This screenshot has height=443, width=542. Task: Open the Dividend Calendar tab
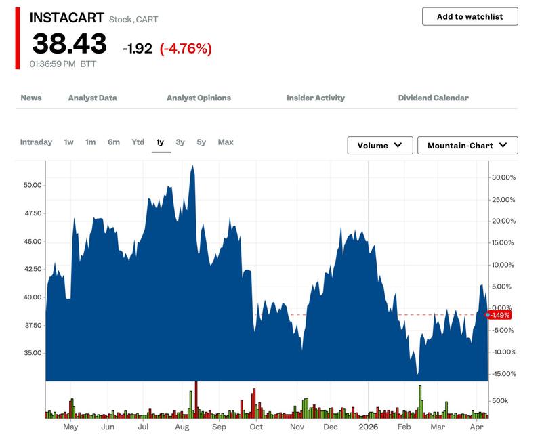tap(434, 98)
